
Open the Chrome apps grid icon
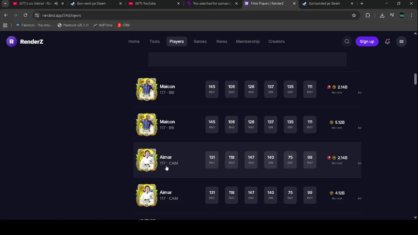(x=5, y=25)
